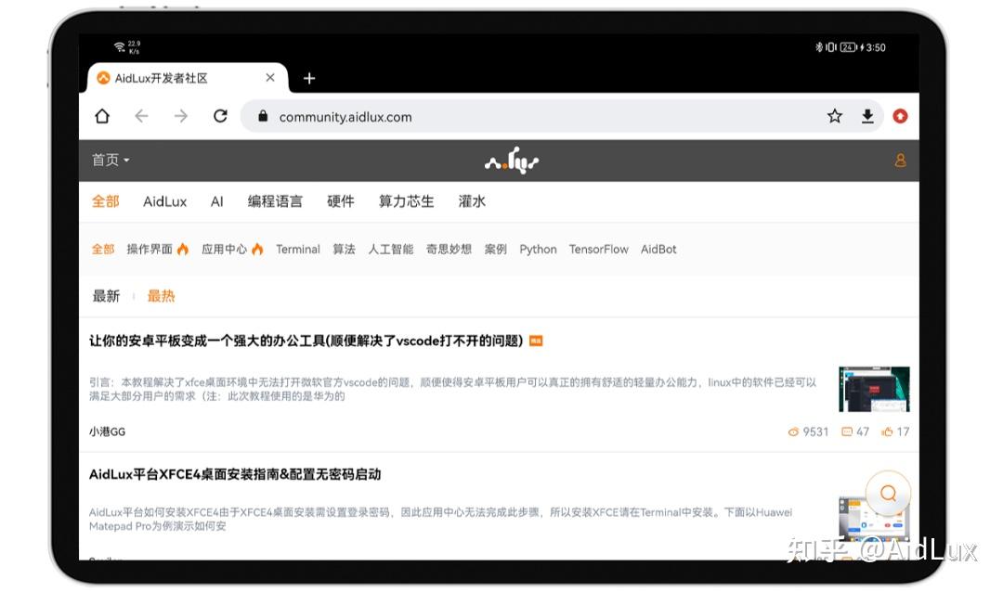Tap the Bluetooth status icon
The height and width of the screenshot is (592, 1003).
(818, 47)
